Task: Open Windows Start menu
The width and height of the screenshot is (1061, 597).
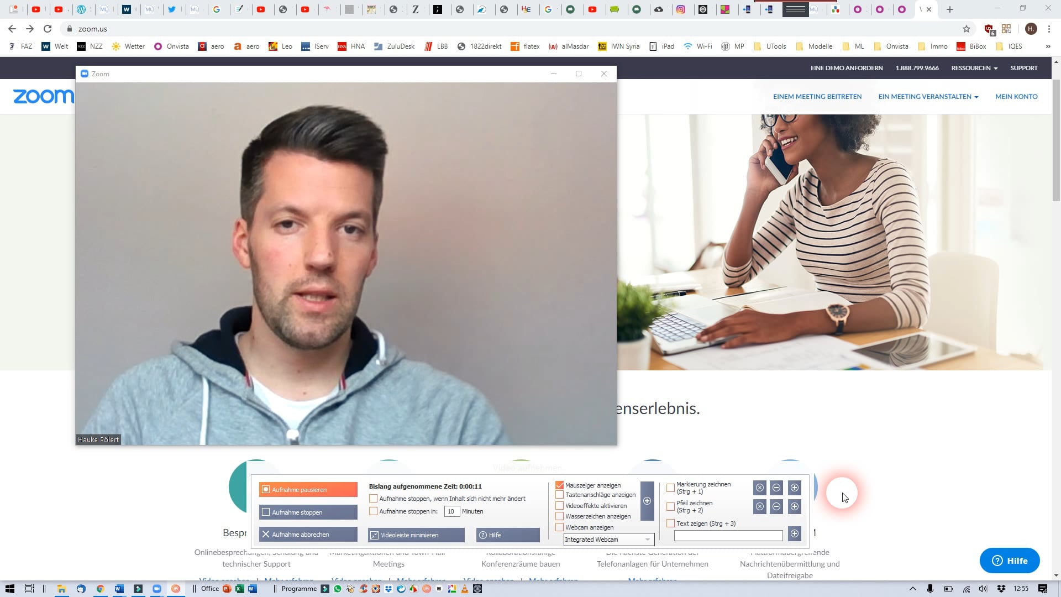Action: click(x=9, y=589)
